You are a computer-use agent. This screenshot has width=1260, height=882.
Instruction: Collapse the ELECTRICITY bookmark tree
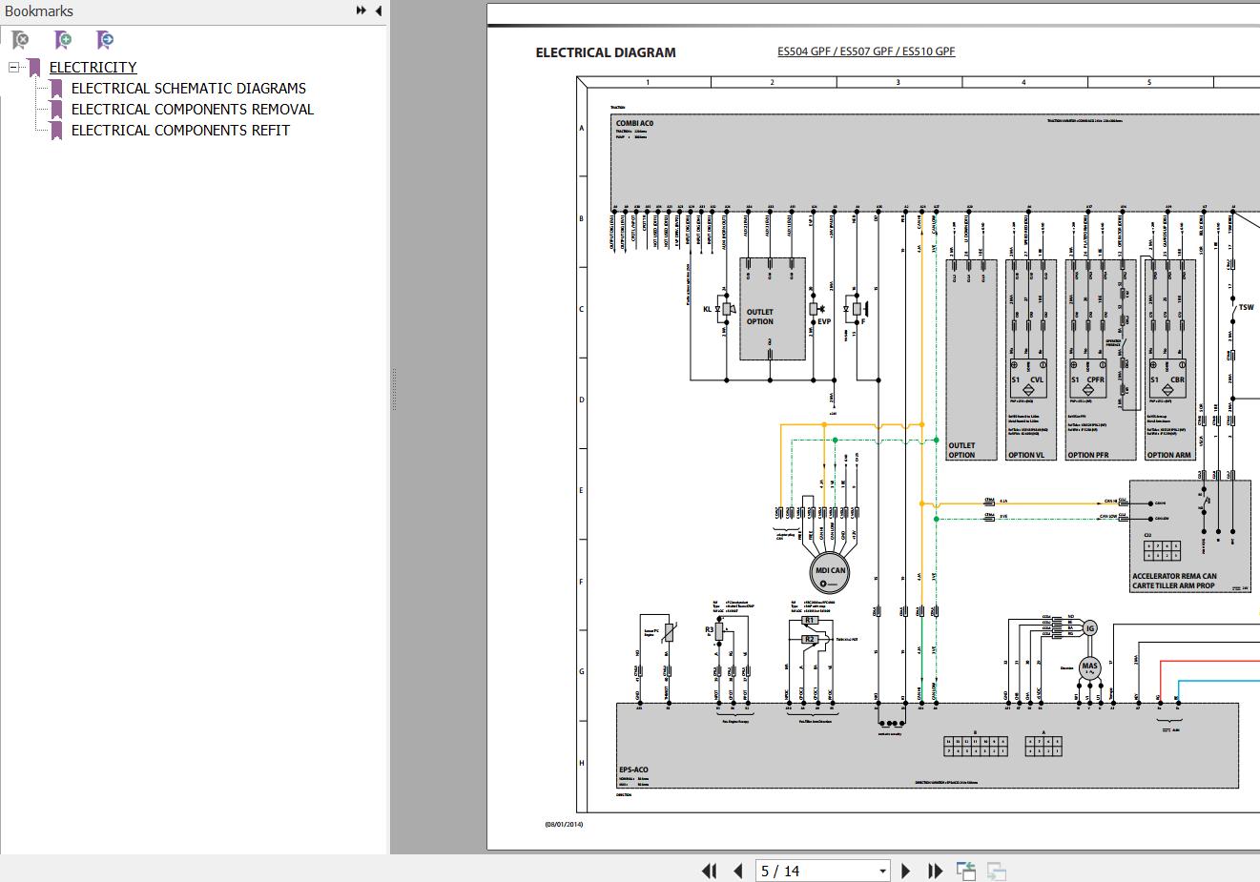(13, 68)
